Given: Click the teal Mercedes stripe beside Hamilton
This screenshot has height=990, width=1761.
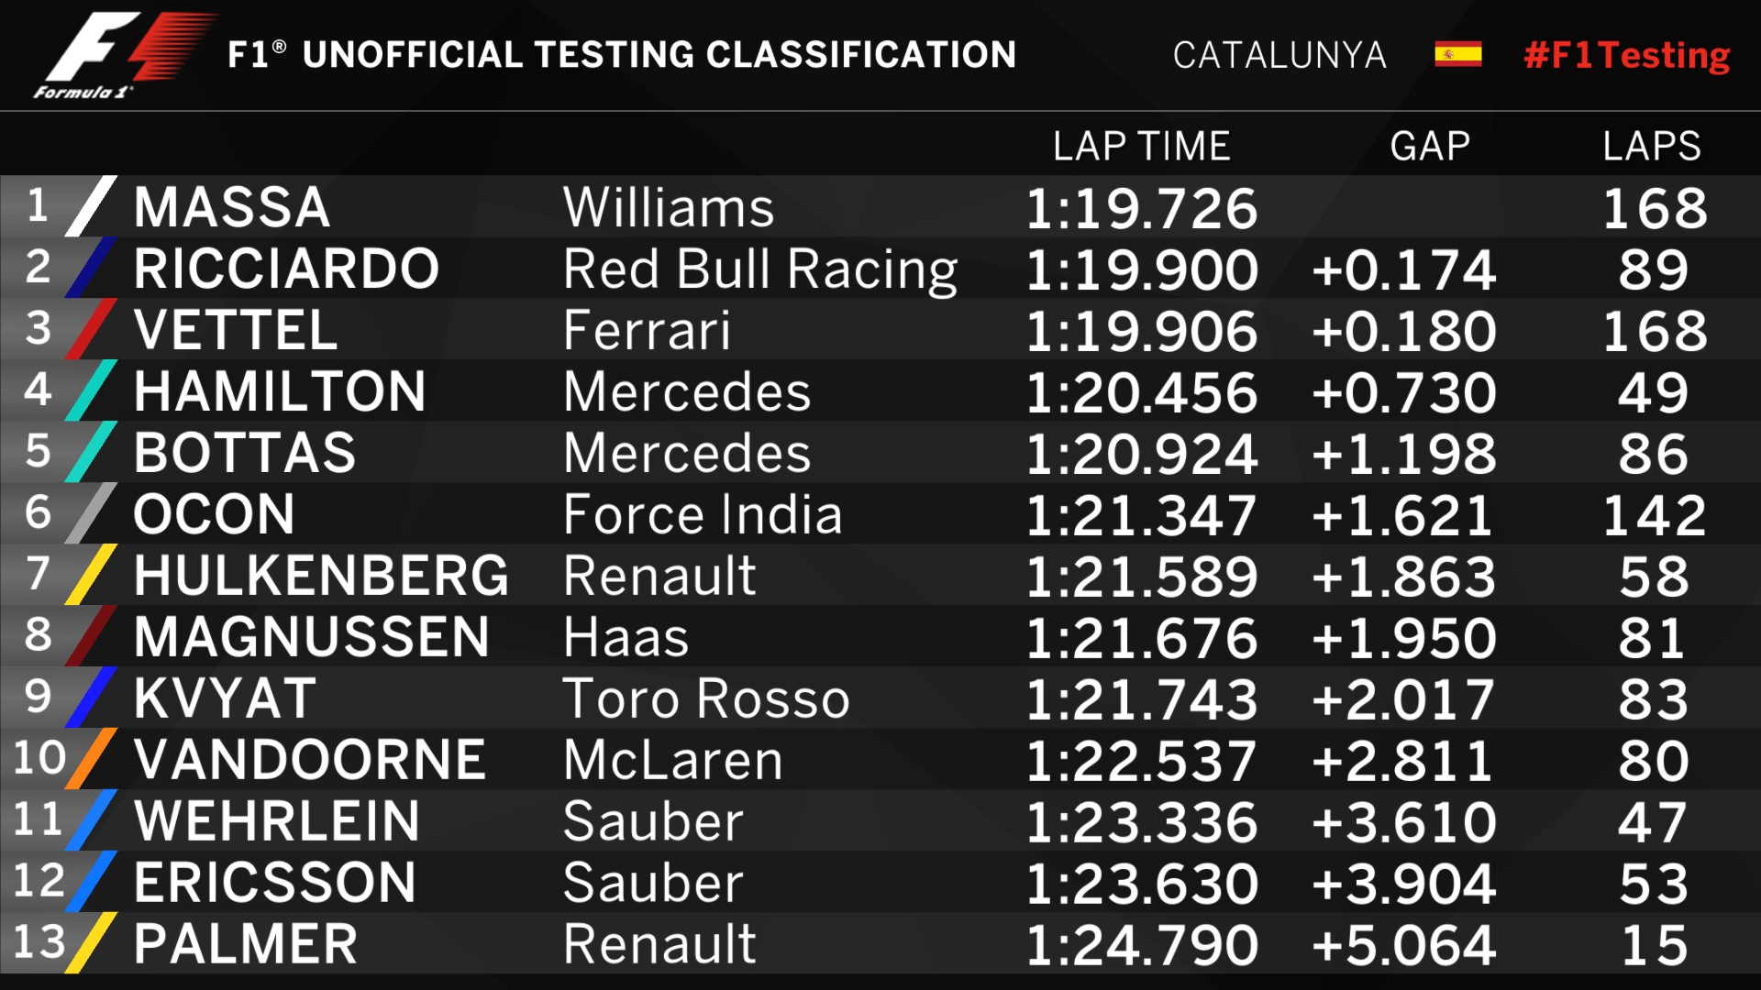Looking at the screenshot, I should pos(92,390).
